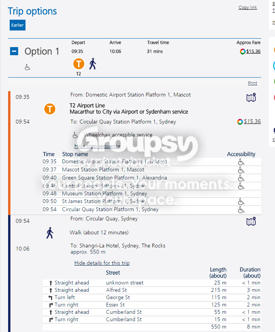Click the From: Domestic Airport Station Platform 1 text
This screenshot has width=275, height=332.
131,95
